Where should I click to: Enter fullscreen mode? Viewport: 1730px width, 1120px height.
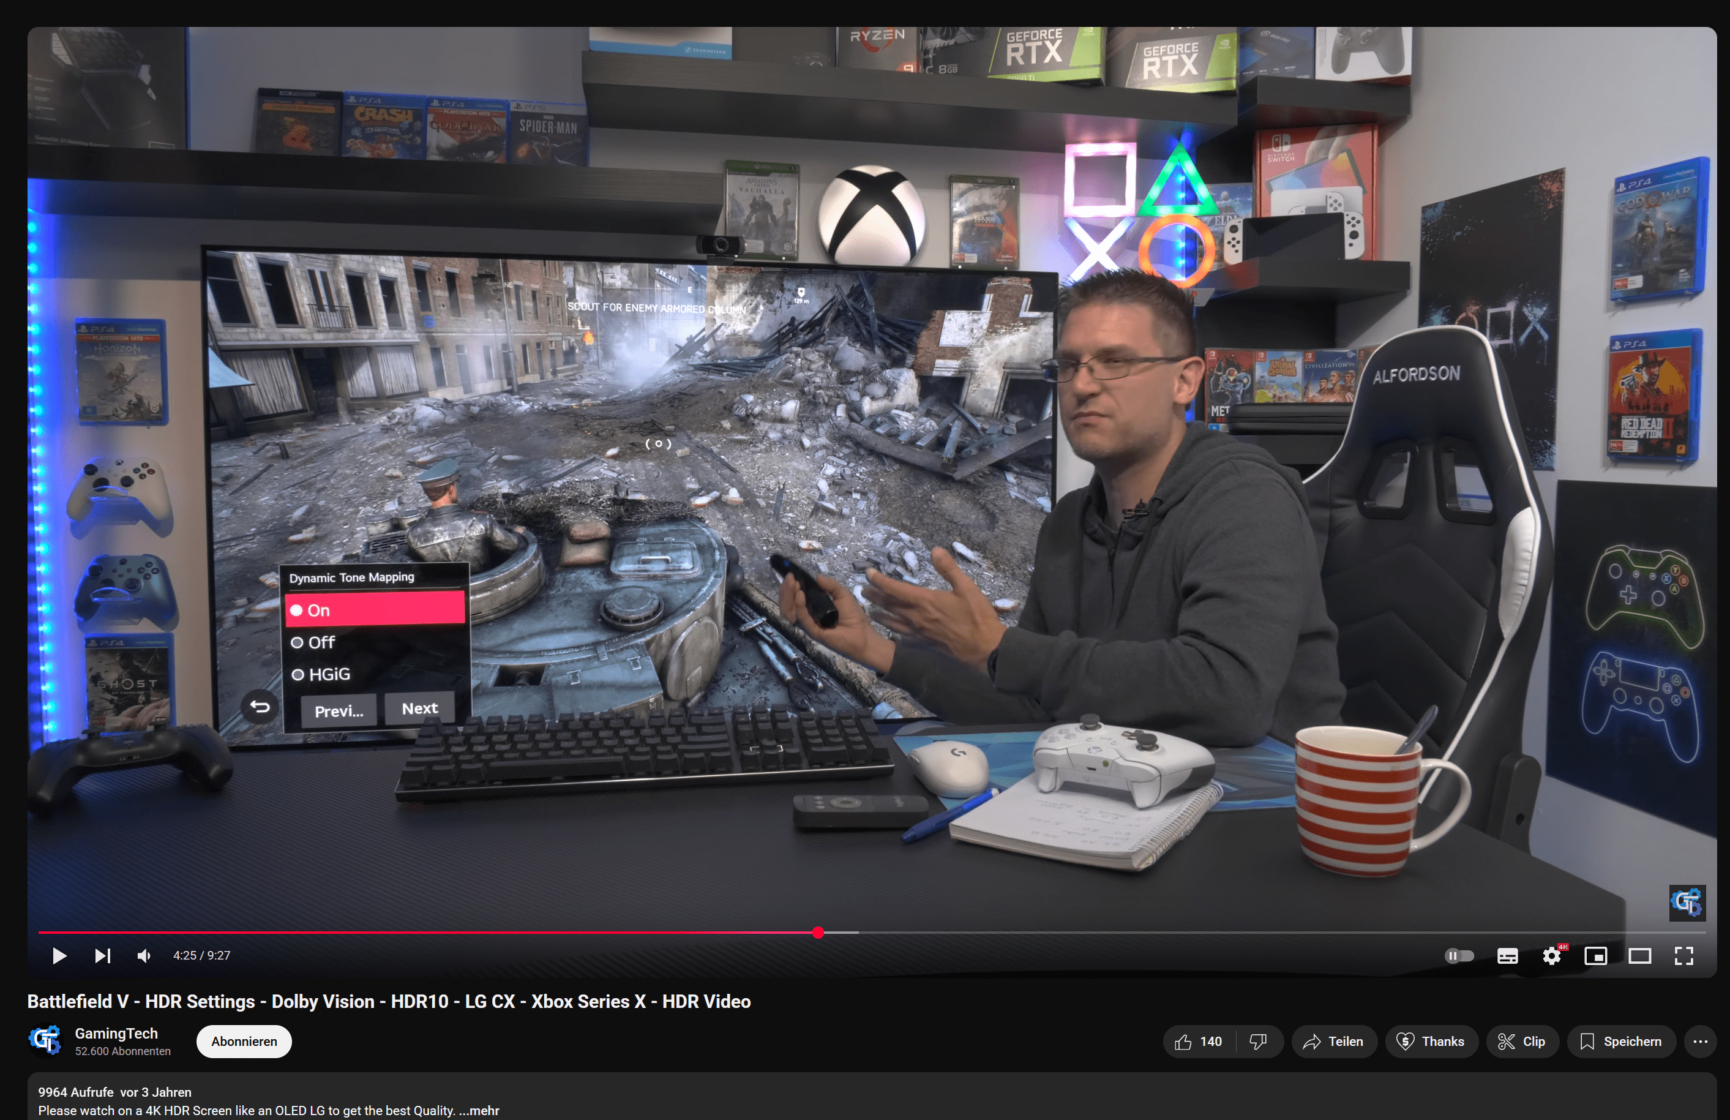point(1684,956)
